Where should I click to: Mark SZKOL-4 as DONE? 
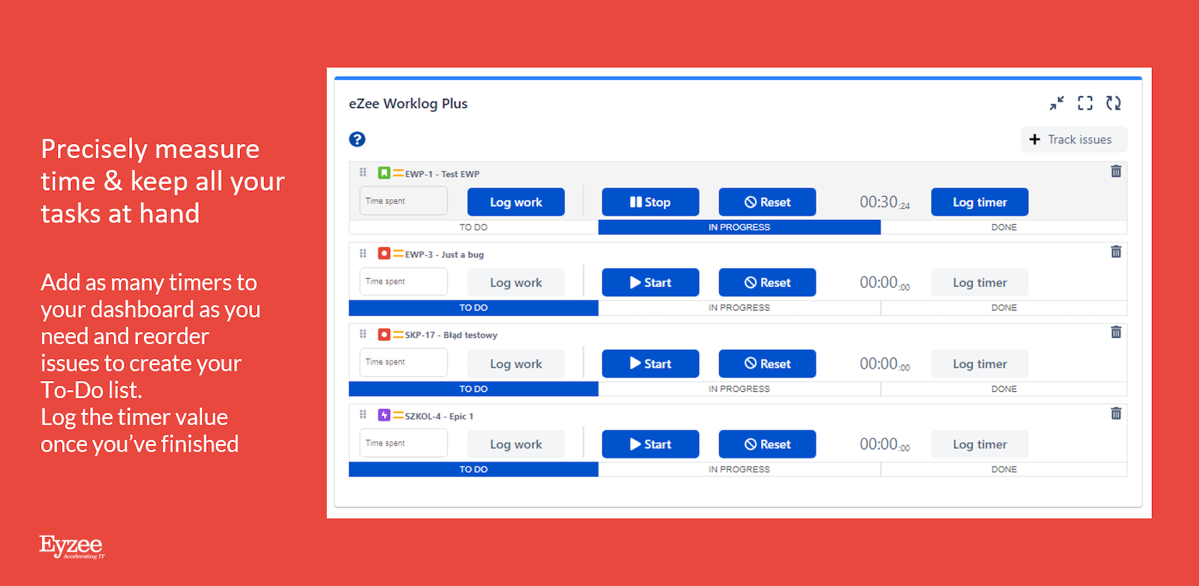click(1004, 469)
